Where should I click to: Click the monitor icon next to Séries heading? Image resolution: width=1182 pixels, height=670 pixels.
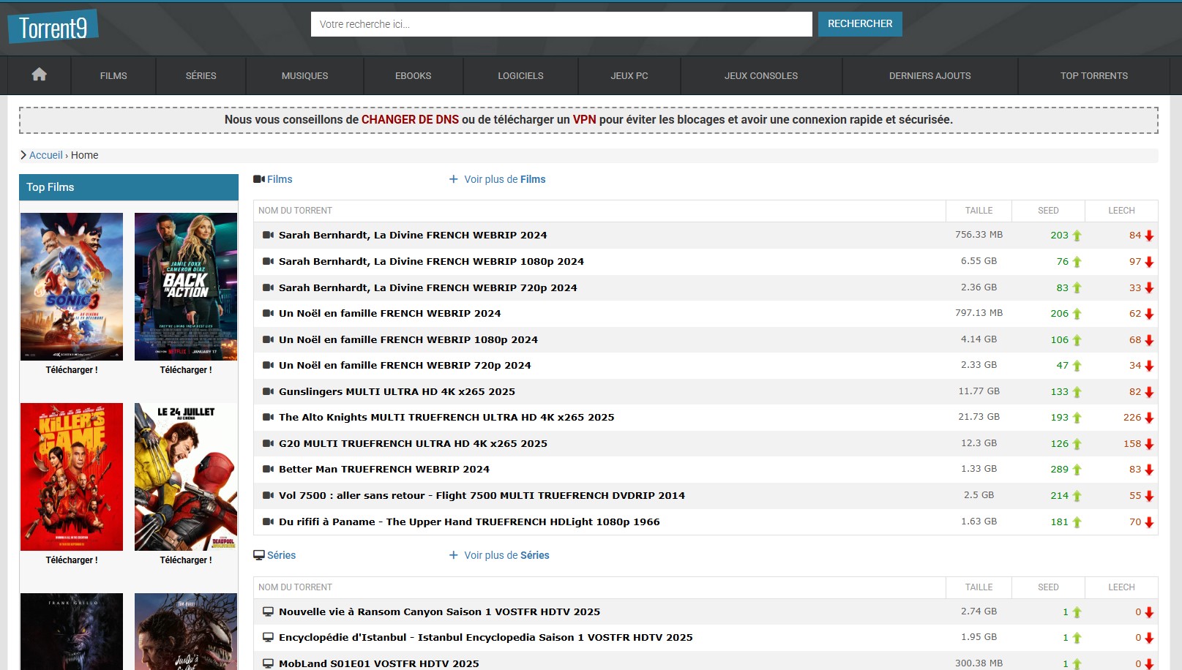coord(259,555)
